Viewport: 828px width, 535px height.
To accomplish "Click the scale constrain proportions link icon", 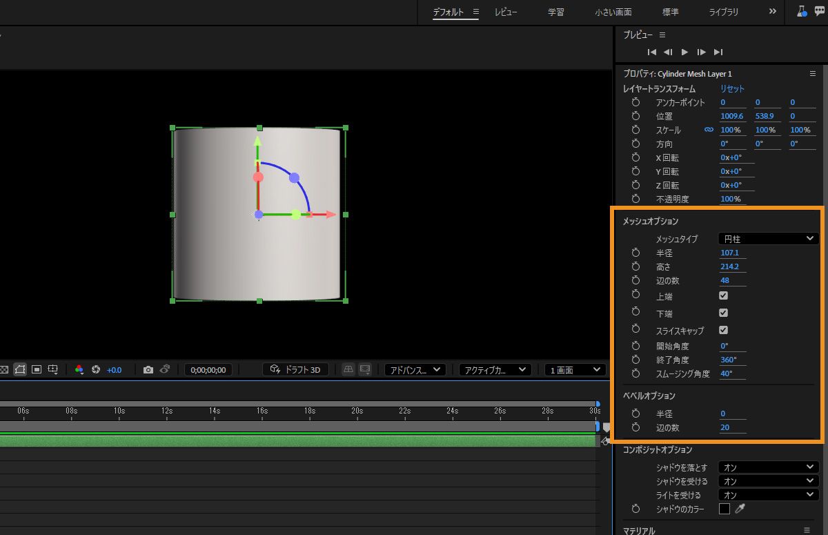I will (x=709, y=130).
